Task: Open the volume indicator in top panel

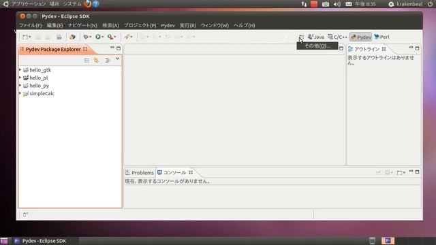Action: click(337, 4)
